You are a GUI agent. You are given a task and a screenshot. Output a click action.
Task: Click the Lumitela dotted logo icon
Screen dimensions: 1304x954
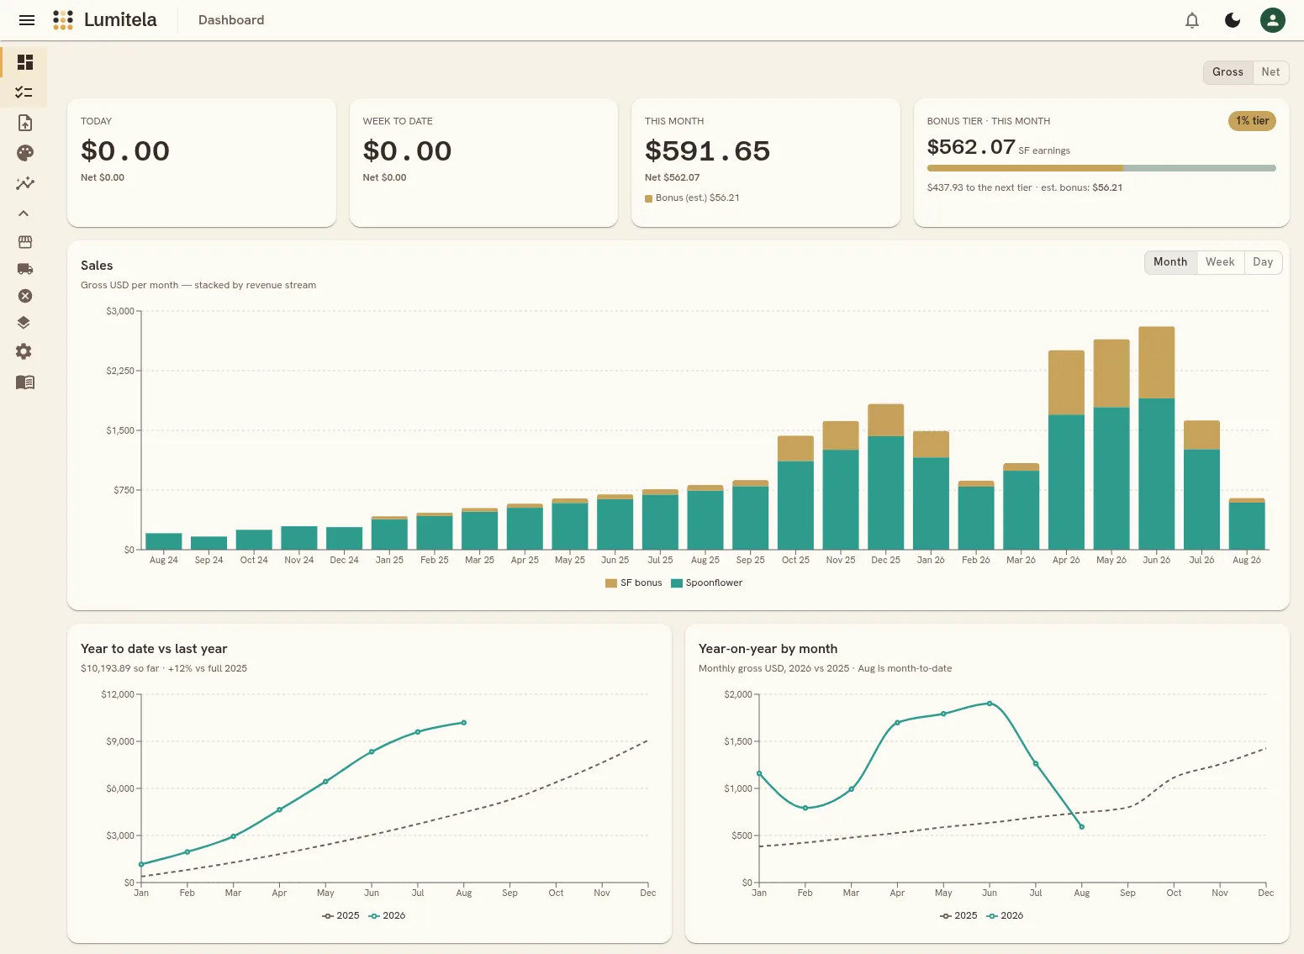coord(63,20)
